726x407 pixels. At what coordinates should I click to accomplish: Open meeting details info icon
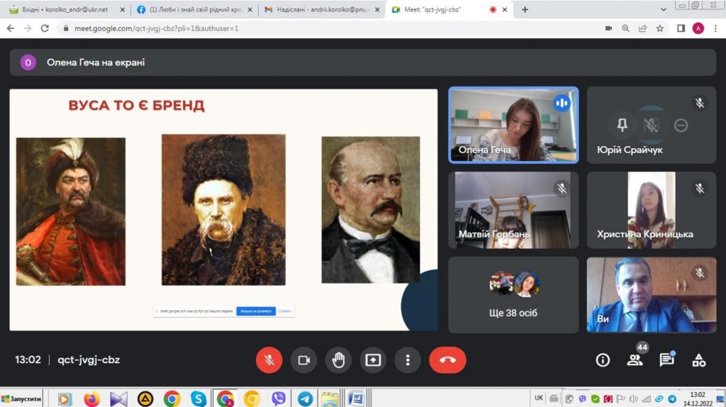(603, 360)
